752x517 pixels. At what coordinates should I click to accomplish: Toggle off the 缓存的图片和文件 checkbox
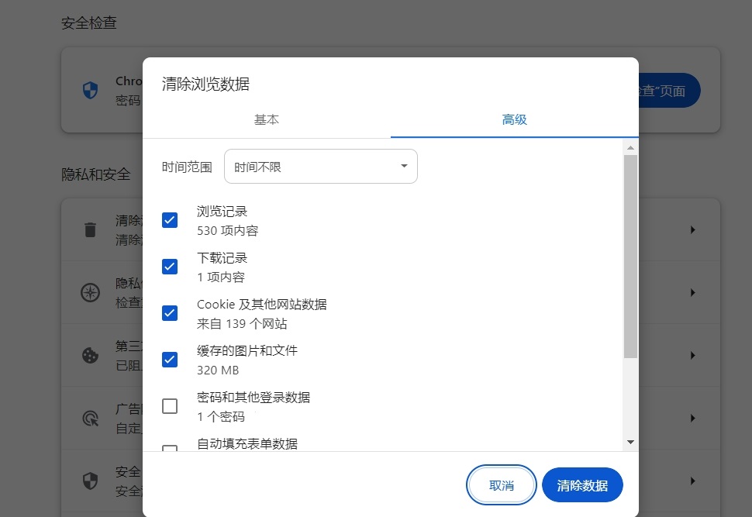(x=170, y=359)
